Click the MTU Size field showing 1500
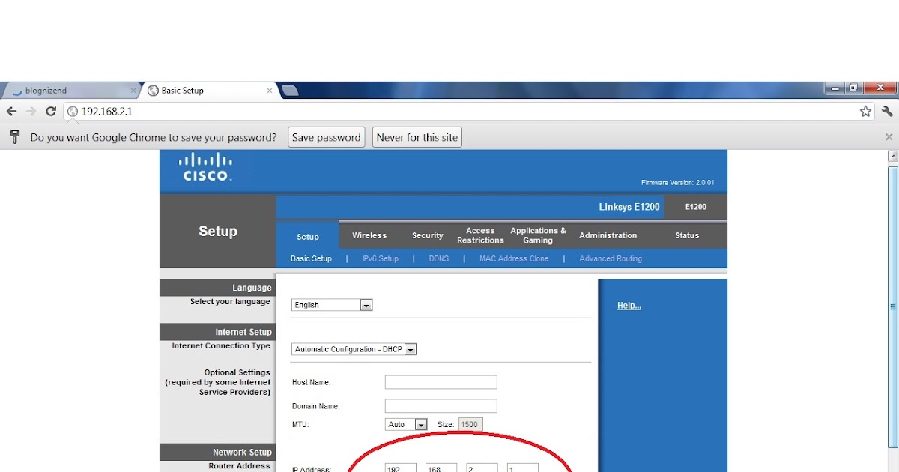The image size is (899, 472). click(x=470, y=424)
